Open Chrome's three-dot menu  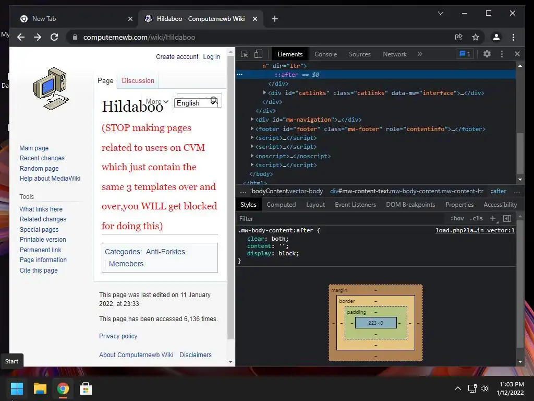[513, 37]
